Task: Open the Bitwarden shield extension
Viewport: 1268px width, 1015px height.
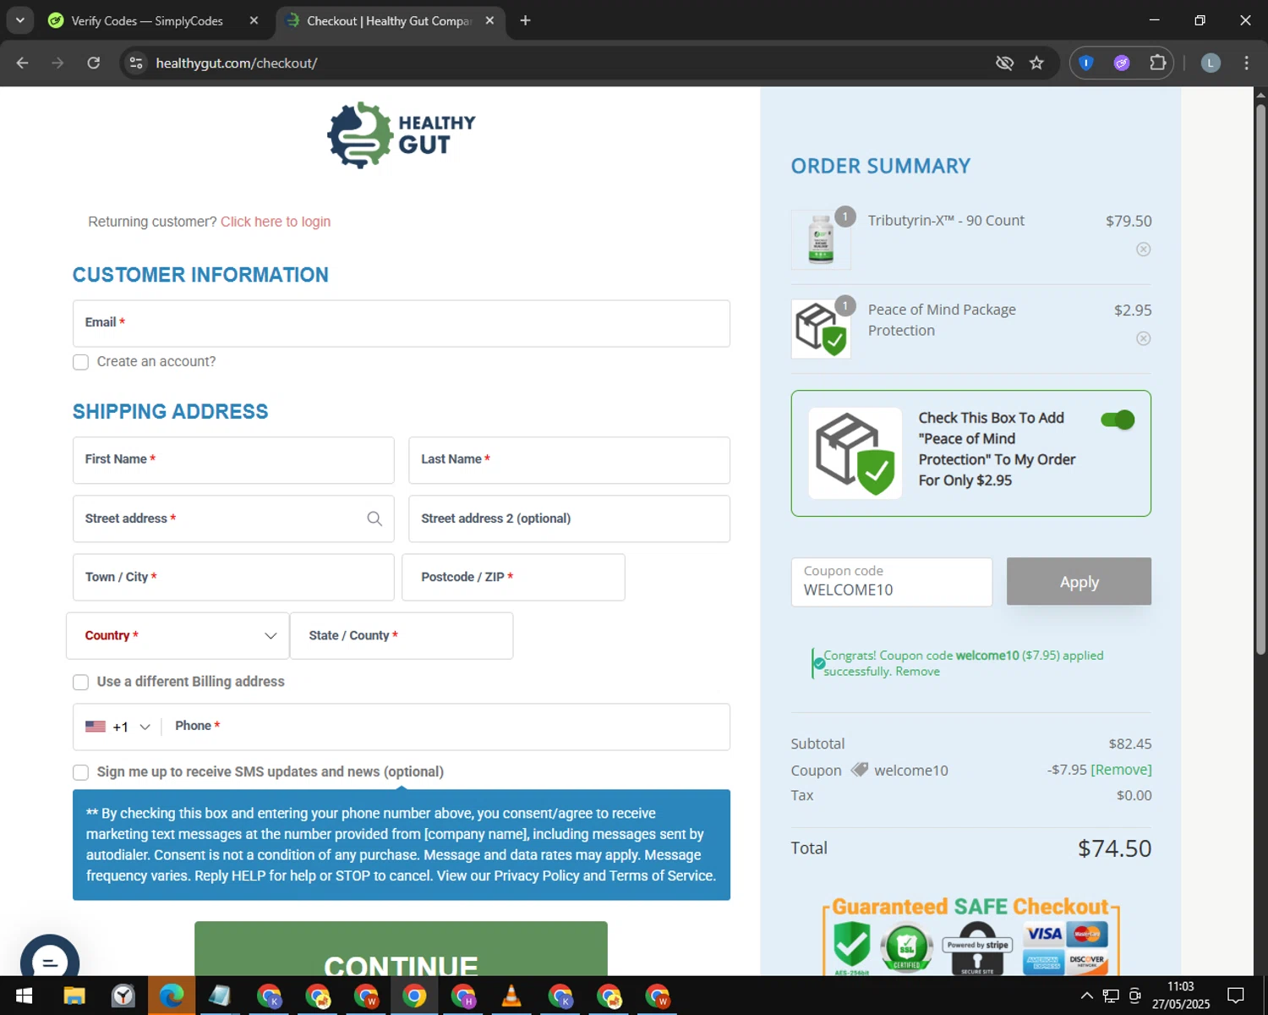Action: coord(1086,63)
